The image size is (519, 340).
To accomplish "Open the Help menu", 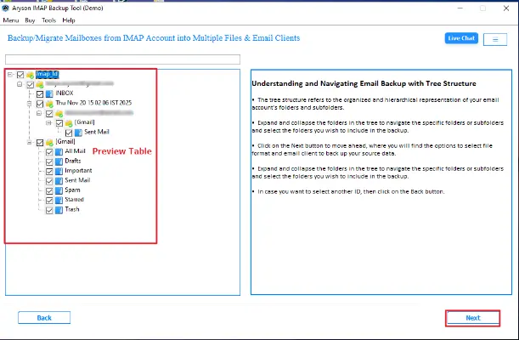I will [69, 20].
